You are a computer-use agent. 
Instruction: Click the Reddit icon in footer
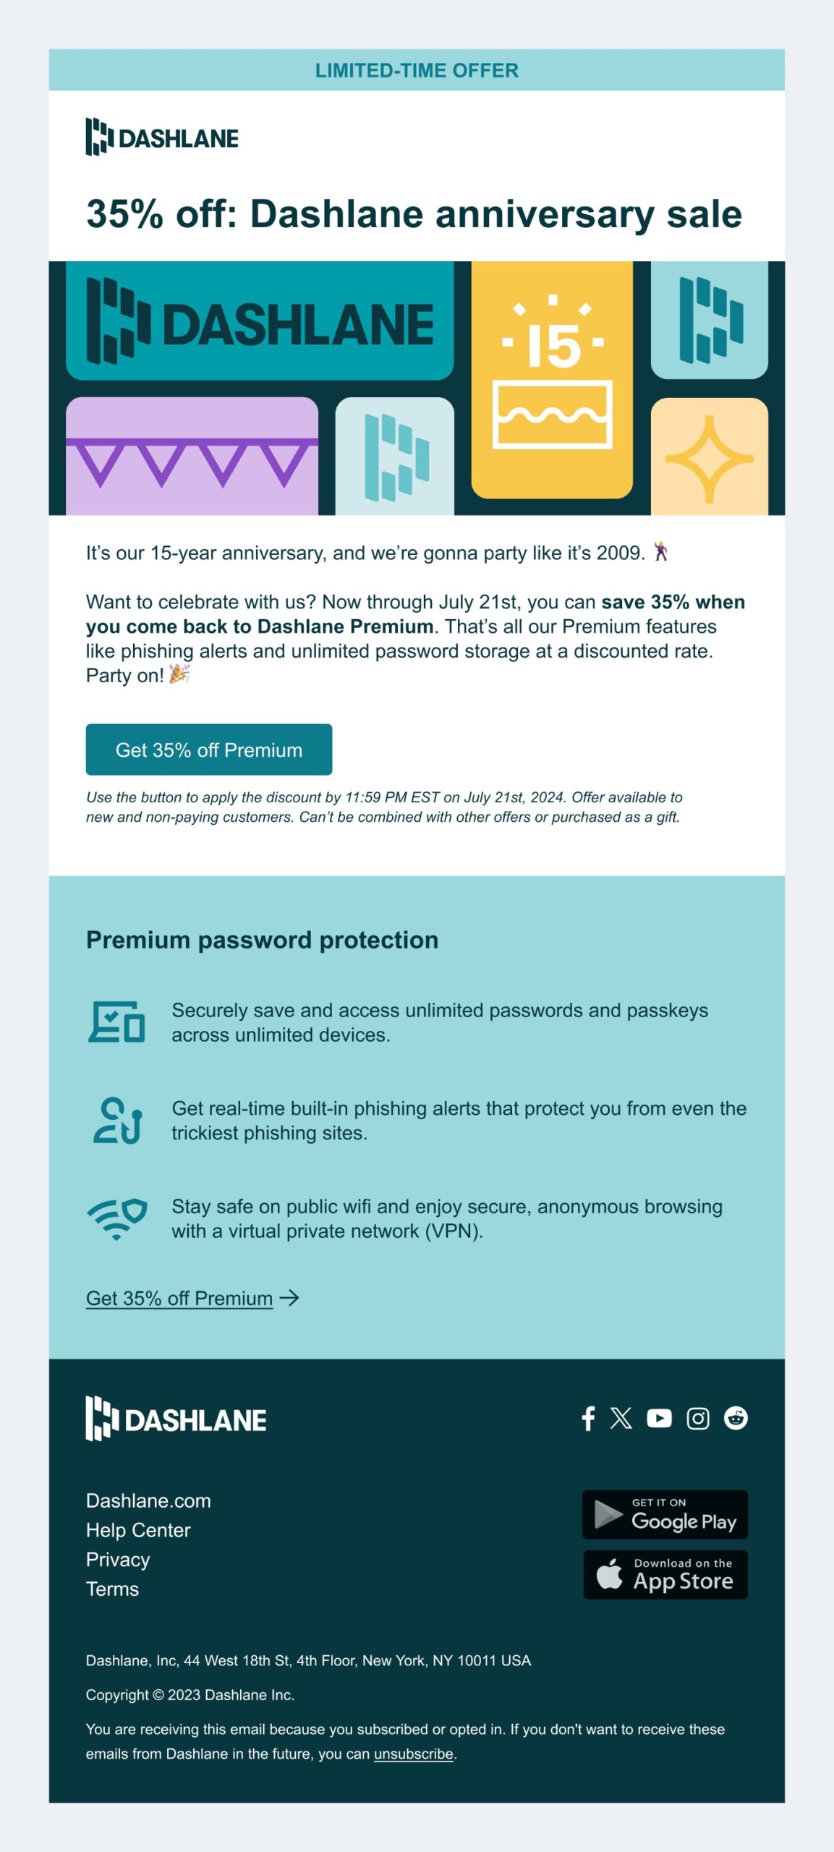pyautogui.click(x=736, y=1418)
